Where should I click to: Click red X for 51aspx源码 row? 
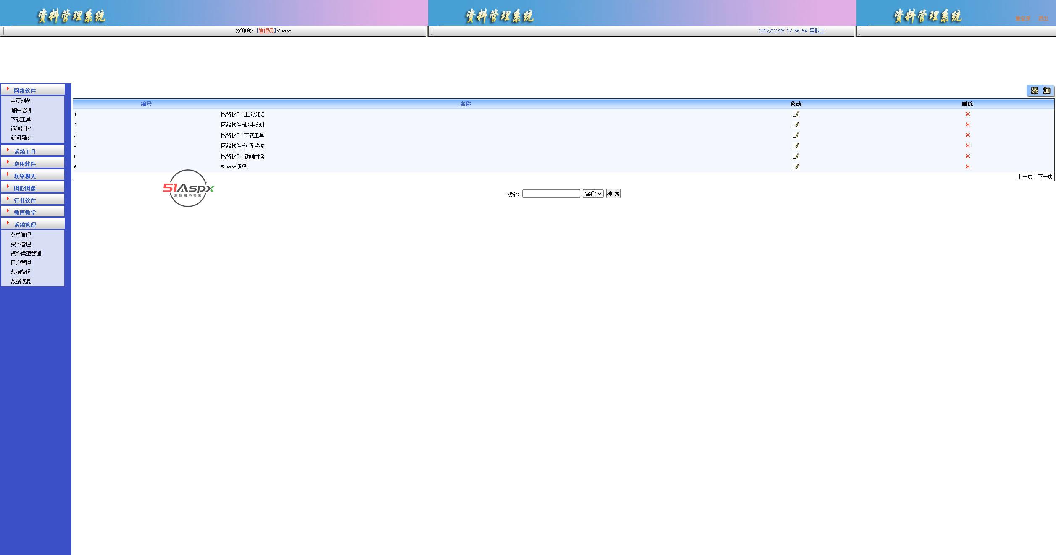967,167
